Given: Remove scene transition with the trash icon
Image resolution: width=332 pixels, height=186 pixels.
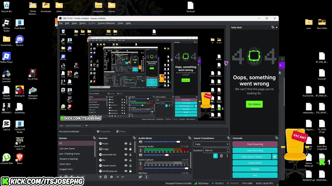Looking at the screenshot, I should click(221, 156).
